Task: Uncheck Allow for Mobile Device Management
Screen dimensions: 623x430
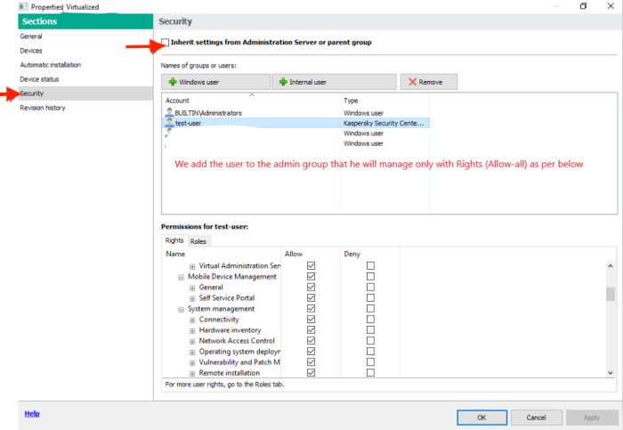Action: coord(311,276)
